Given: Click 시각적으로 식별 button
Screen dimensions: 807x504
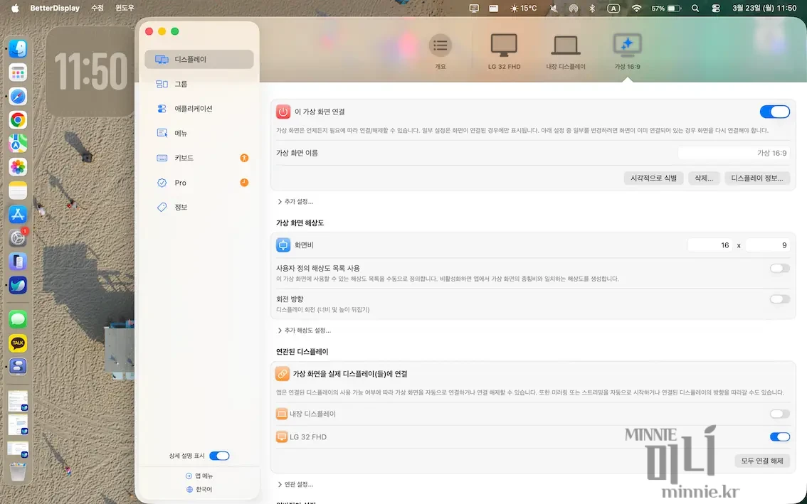Looking at the screenshot, I should (653, 178).
